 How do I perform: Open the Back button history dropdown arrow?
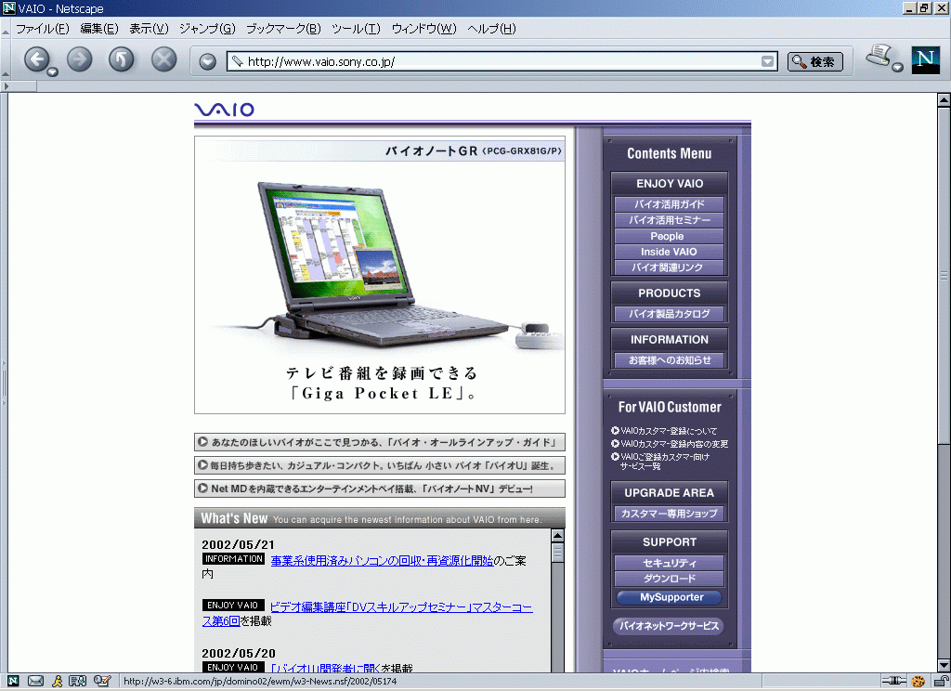(53, 72)
